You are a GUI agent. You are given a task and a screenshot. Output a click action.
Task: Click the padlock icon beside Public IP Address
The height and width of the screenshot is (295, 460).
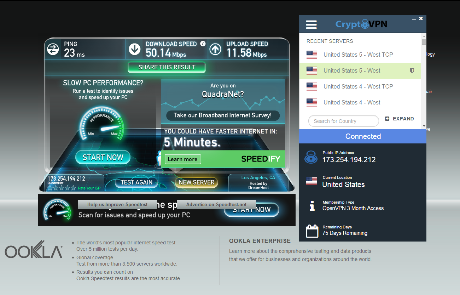click(311, 157)
